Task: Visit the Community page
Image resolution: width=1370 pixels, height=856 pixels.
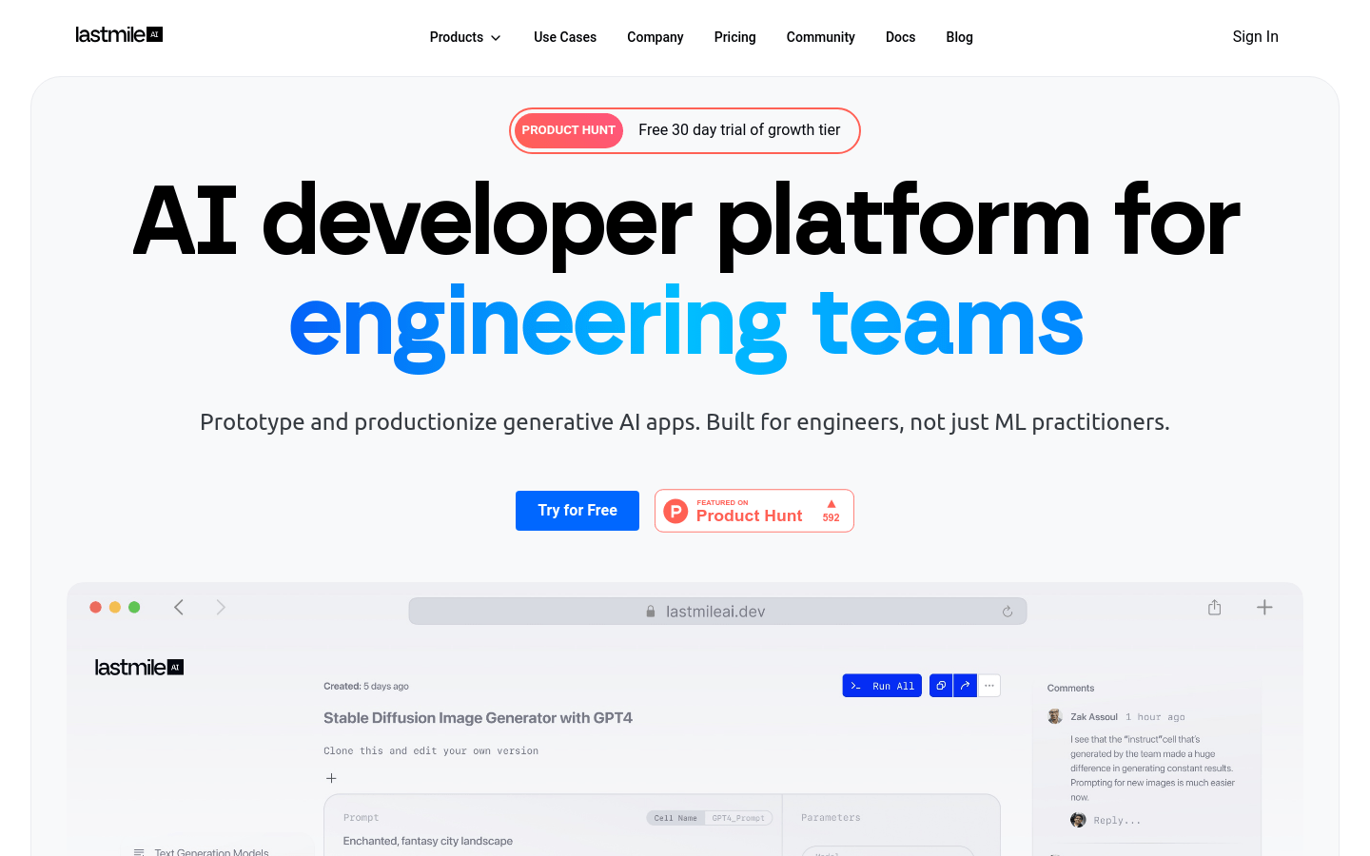Action: pyautogui.click(x=821, y=37)
